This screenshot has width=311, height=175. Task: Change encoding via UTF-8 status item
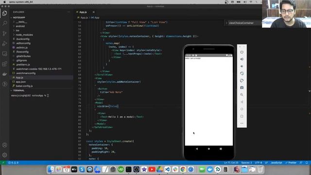[259, 163]
